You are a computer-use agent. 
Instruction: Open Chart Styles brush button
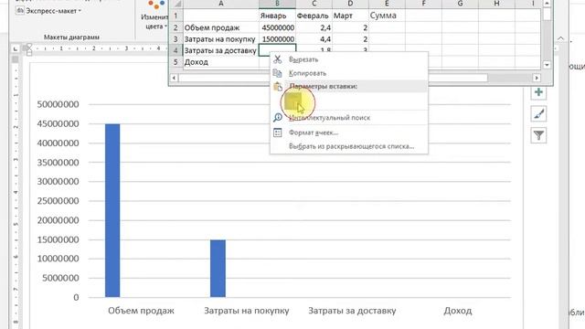pos(538,113)
